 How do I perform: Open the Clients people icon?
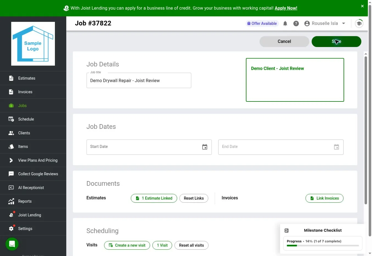point(11,133)
